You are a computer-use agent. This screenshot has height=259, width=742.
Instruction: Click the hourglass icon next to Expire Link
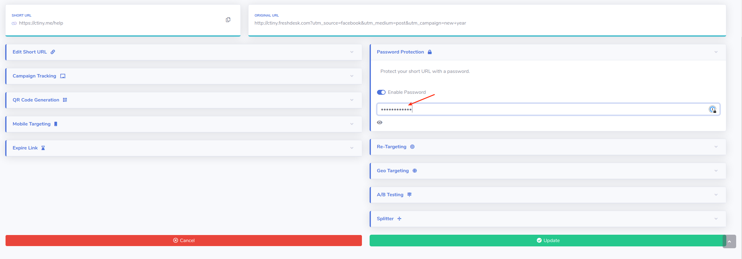43,148
